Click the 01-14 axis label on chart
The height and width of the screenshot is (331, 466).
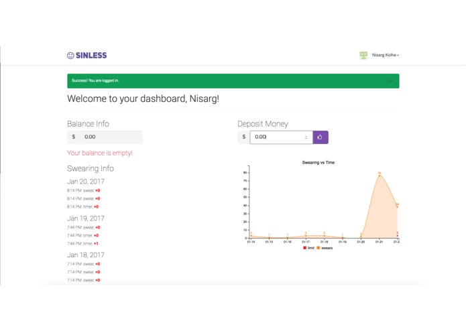click(x=251, y=242)
